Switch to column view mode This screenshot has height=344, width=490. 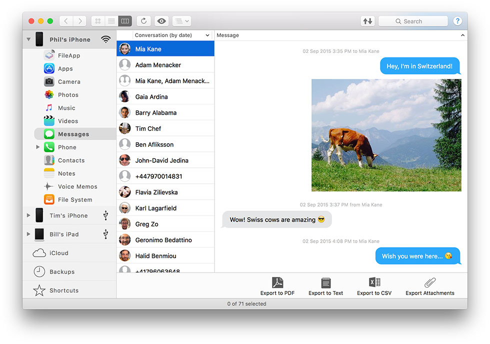(x=125, y=21)
